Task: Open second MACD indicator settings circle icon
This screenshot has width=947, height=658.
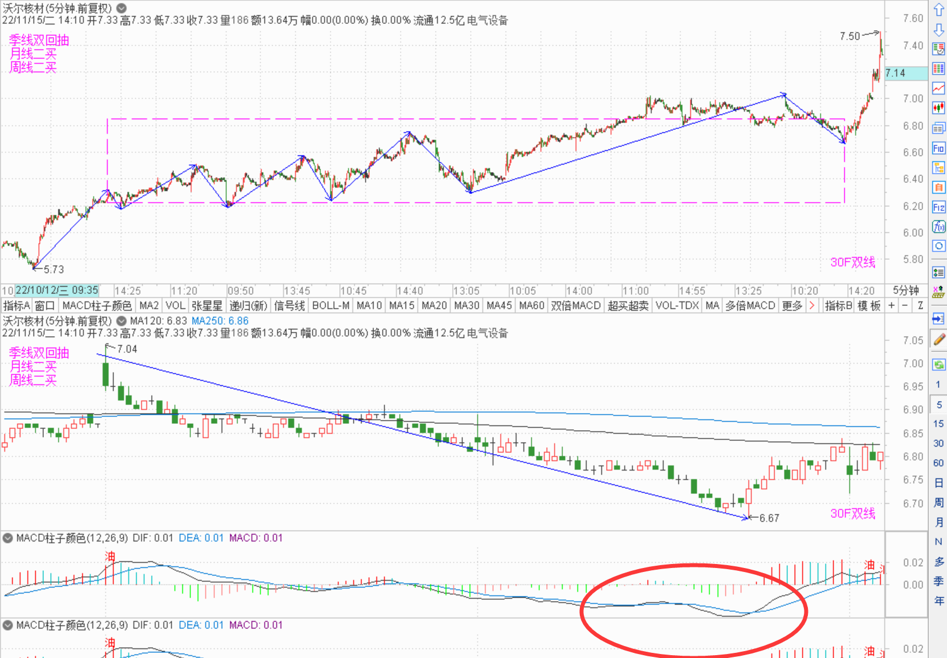Action: tap(8, 625)
